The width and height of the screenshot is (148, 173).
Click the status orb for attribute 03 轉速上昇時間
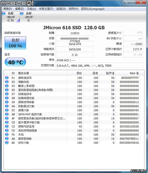coord(7,86)
